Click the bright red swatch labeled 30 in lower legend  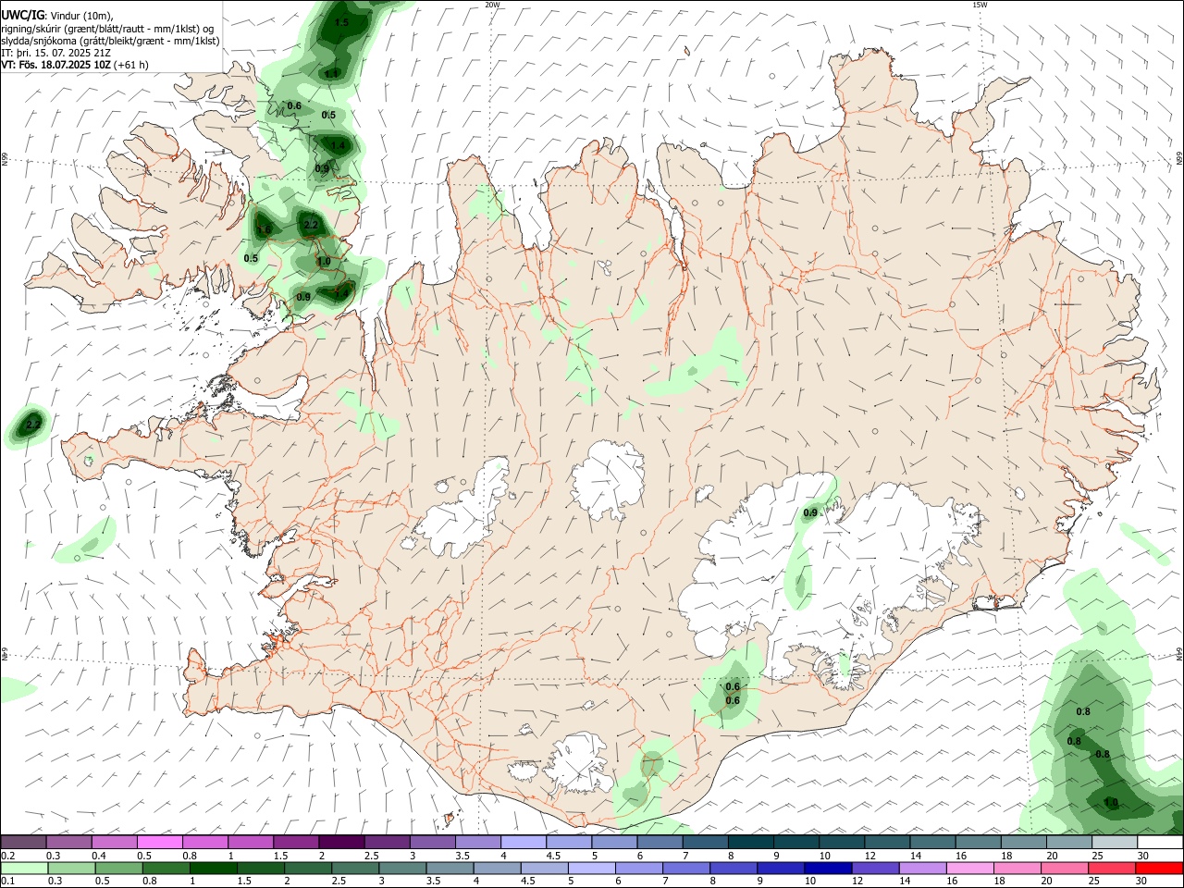[x=1159, y=868]
